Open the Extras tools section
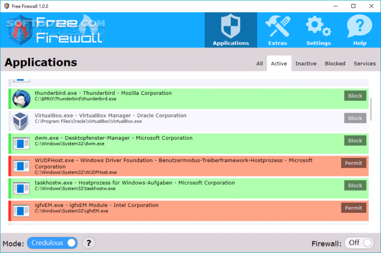The width and height of the screenshot is (381, 253). point(277,30)
